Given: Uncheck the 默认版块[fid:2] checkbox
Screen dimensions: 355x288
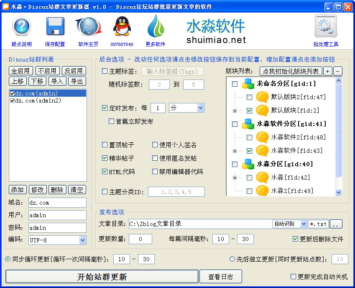Looking at the screenshot, I should click(249, 111).
